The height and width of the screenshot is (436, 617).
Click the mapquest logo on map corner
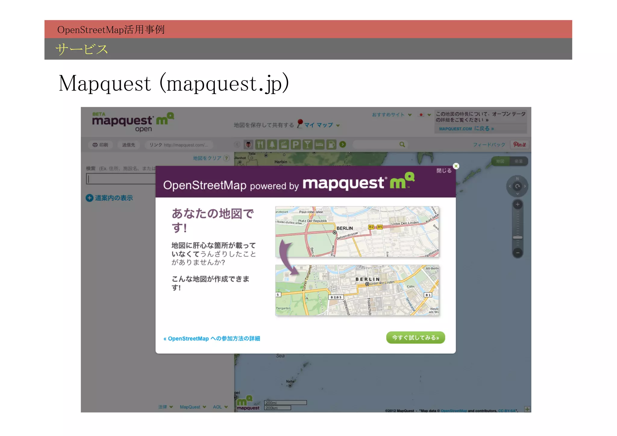point(248,403)
